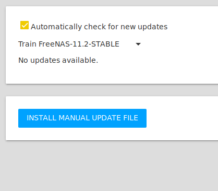Click the gray background below the cards
Viewport: 218px width, 191px height.
(109, 166)
